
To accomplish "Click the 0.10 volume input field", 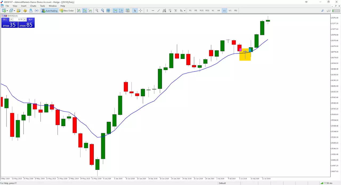I will 18,19.
